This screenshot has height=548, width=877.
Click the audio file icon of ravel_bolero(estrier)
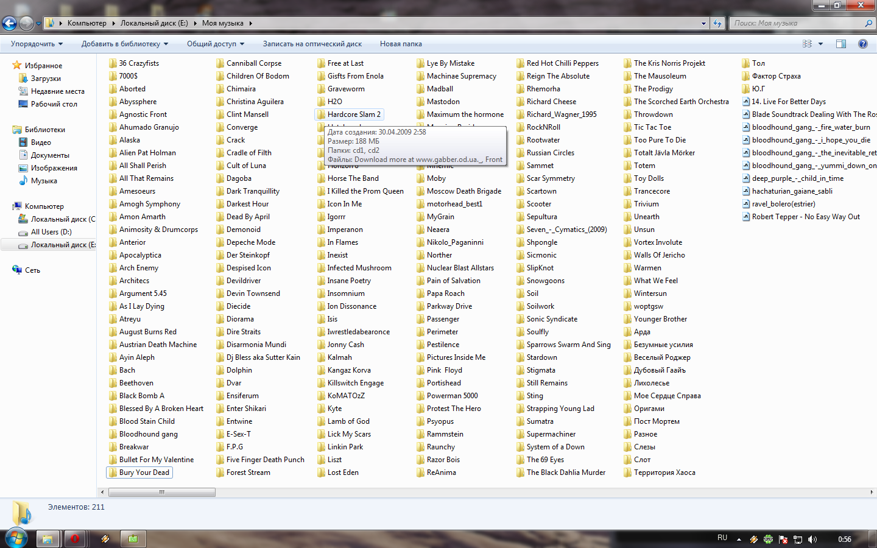click(x=746, y=204)
